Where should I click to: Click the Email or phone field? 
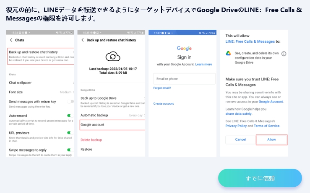(184, 79)
